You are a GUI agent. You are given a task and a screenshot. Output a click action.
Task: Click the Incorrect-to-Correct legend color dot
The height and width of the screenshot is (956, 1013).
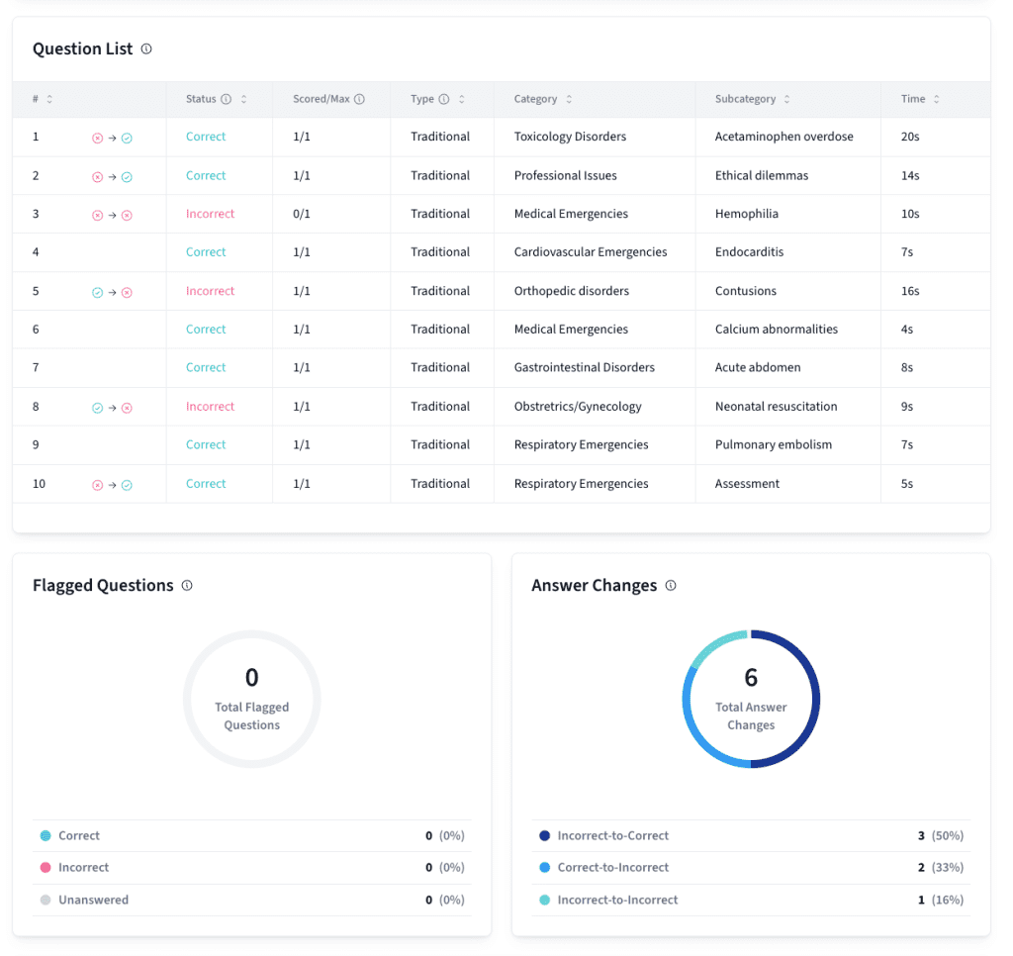(x=544, y=835)
